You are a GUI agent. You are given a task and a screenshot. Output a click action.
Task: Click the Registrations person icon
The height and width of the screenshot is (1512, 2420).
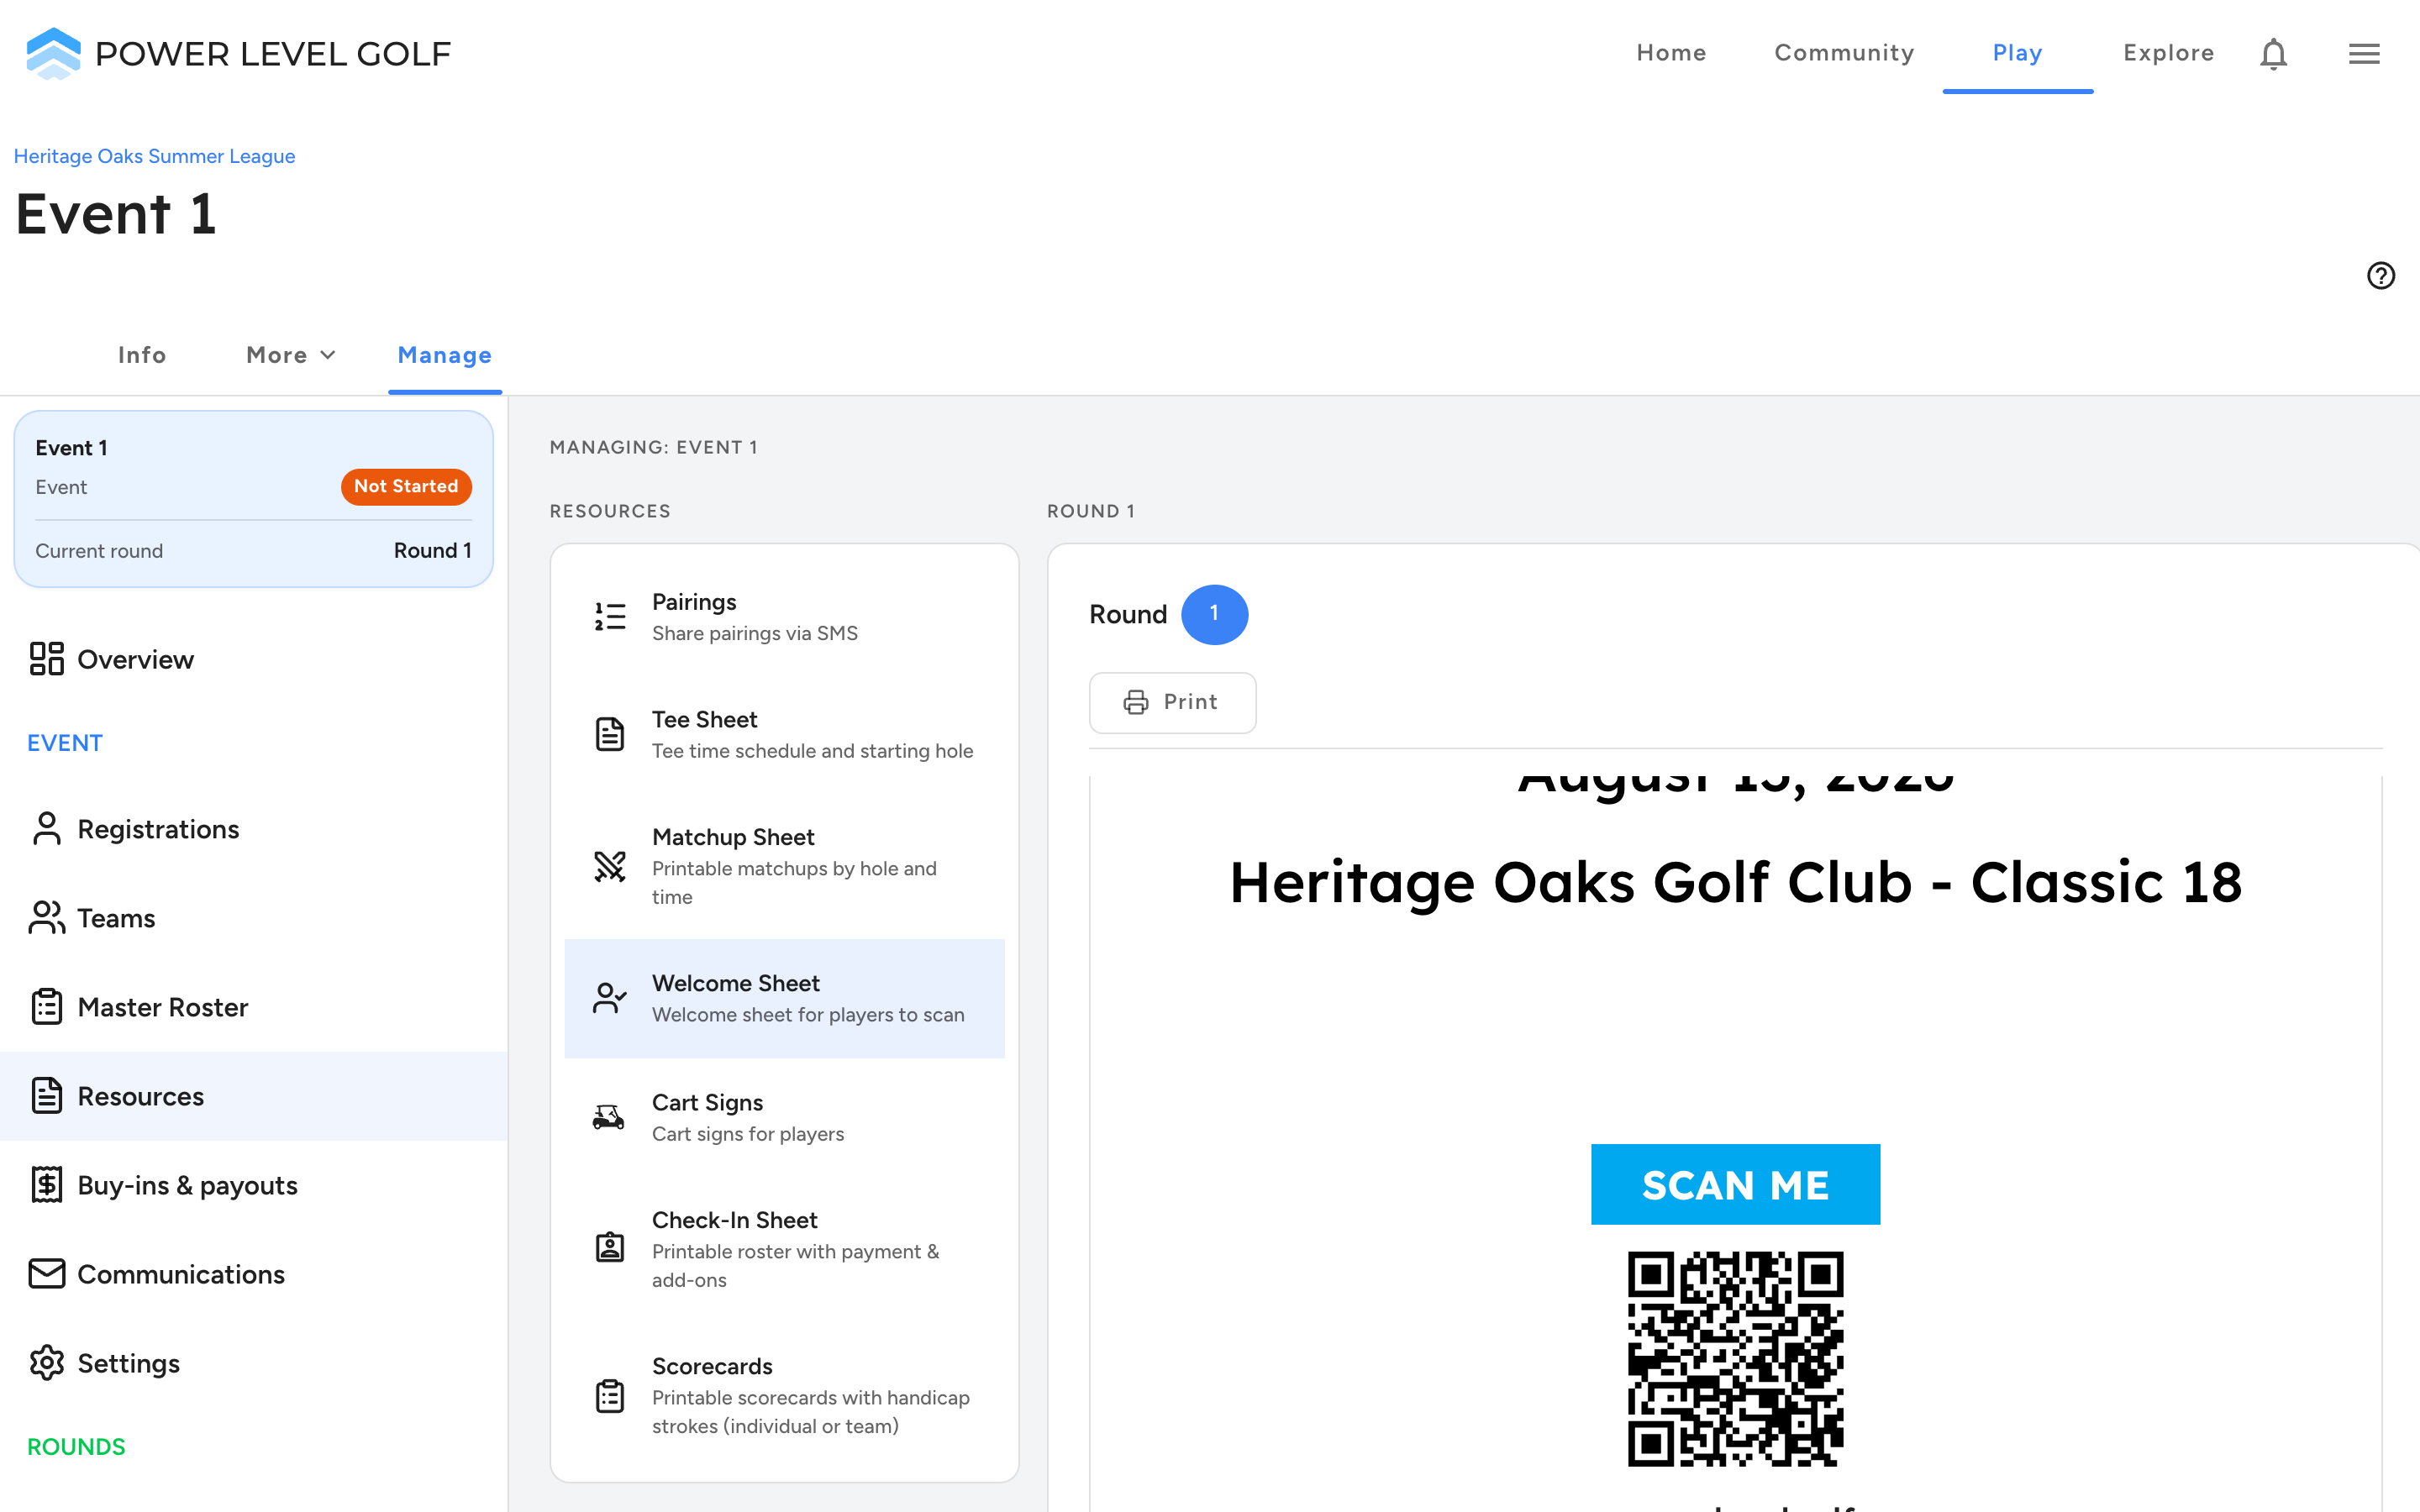[47, 829]
